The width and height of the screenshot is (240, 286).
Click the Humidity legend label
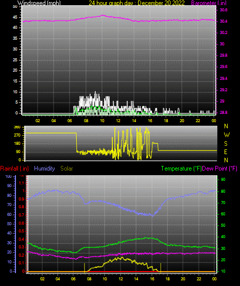pos(44,169)
